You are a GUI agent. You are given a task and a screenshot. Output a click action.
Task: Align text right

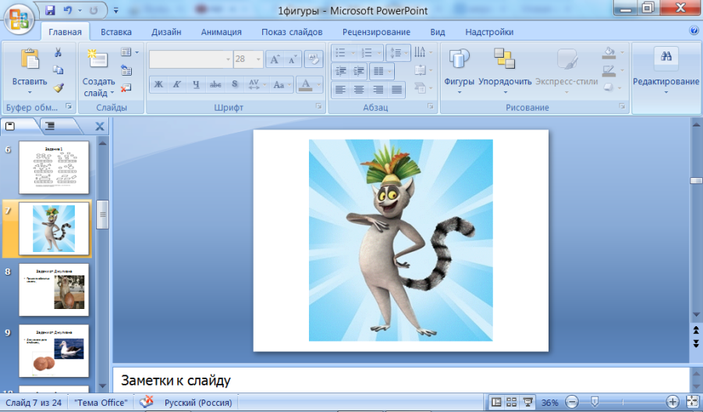point(378,90)
